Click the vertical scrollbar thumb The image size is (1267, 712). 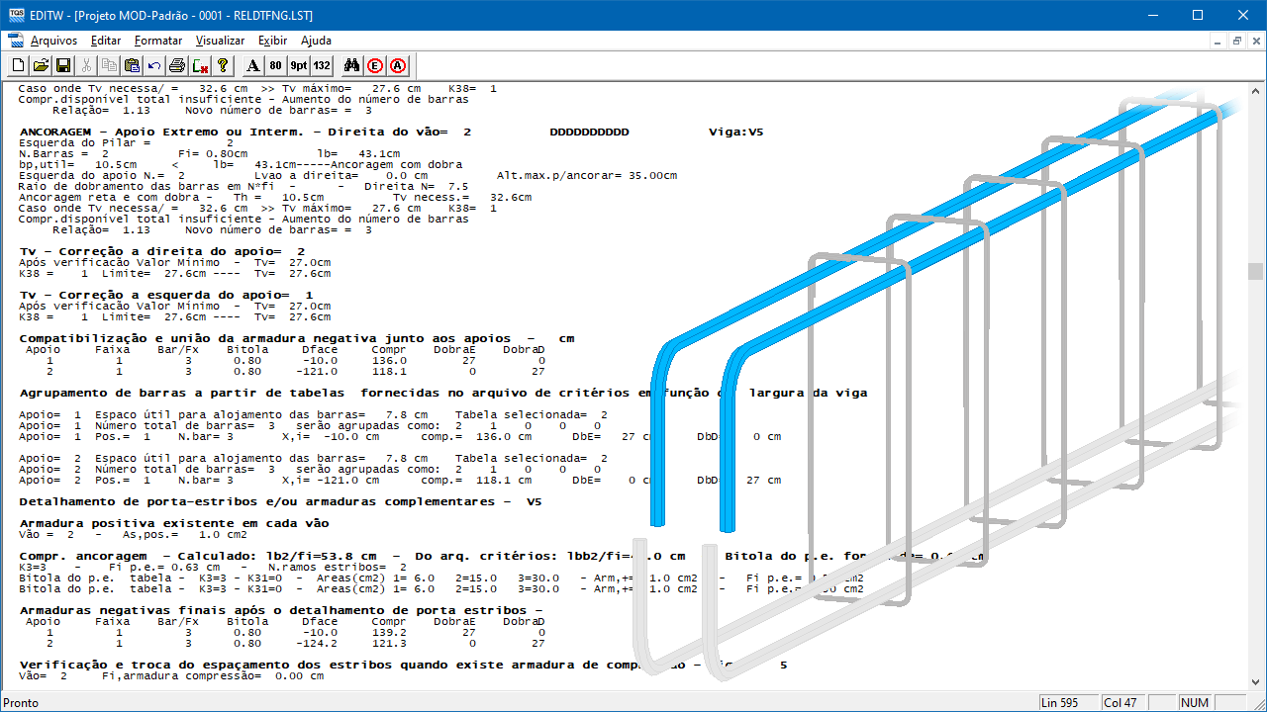(x=1255, y=271)
